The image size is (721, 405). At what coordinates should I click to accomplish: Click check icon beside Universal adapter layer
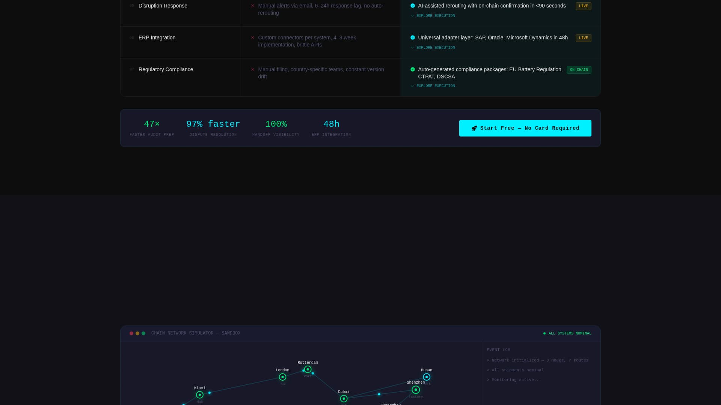413,37
